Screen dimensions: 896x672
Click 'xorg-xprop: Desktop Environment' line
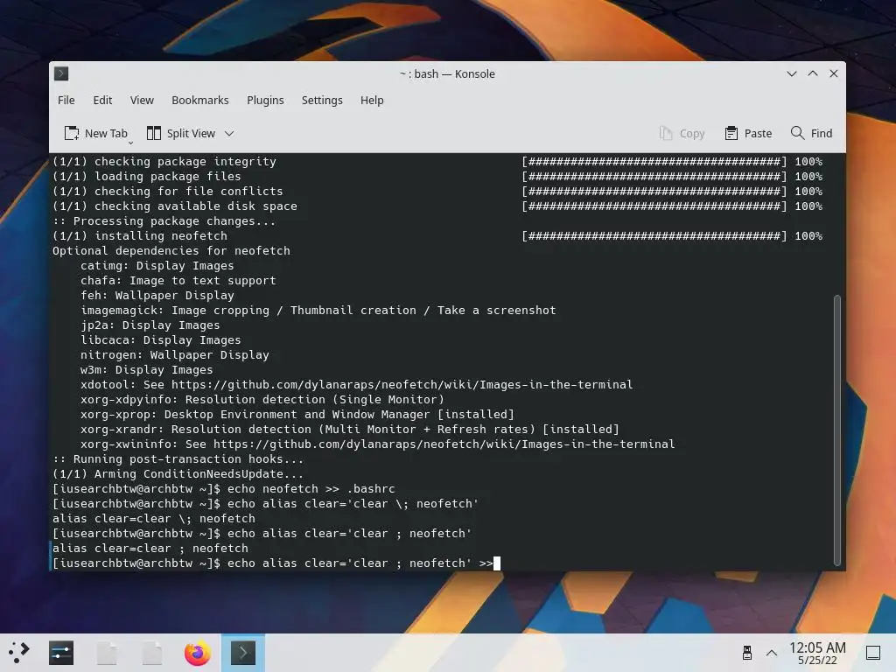(297, 414)
